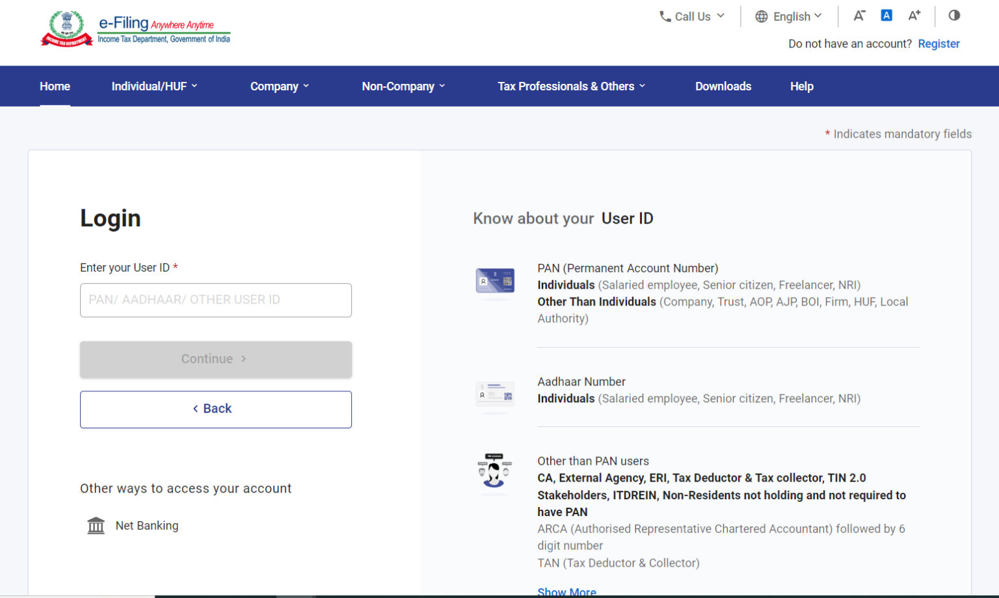
Task: Select the PAN card icon
Action: click(x=495, y=282)
